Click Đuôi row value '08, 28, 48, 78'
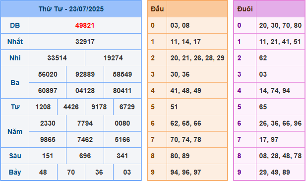Viewport: 306px width, 181px height. (280, 156)
